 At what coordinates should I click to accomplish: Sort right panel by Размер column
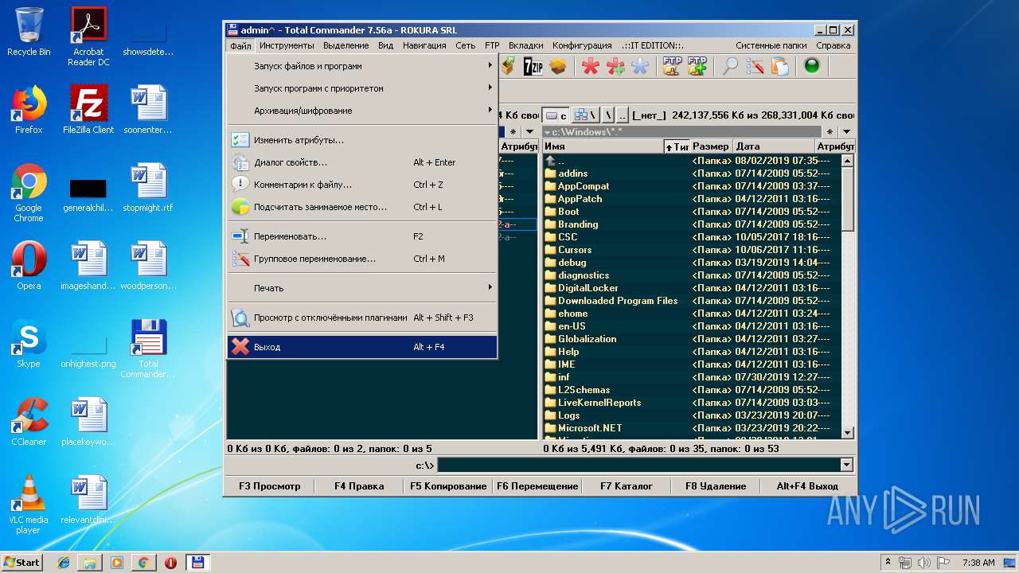click(x=711, y=146)
